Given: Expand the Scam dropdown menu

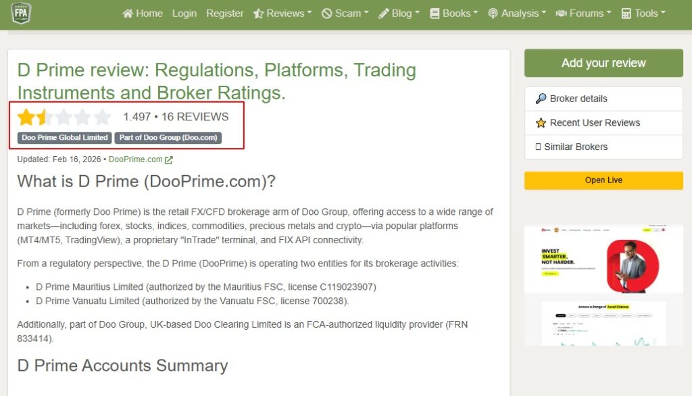Looking at the screenshot, I should tap(345, 13).
